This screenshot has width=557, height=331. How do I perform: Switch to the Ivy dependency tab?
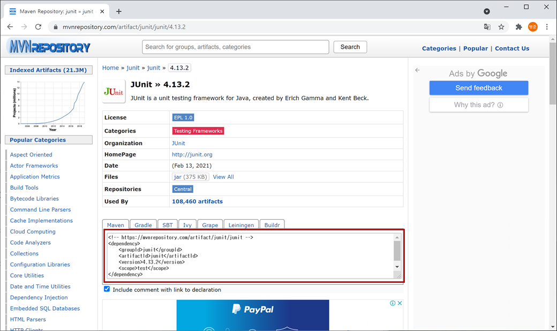pos(187,225)
